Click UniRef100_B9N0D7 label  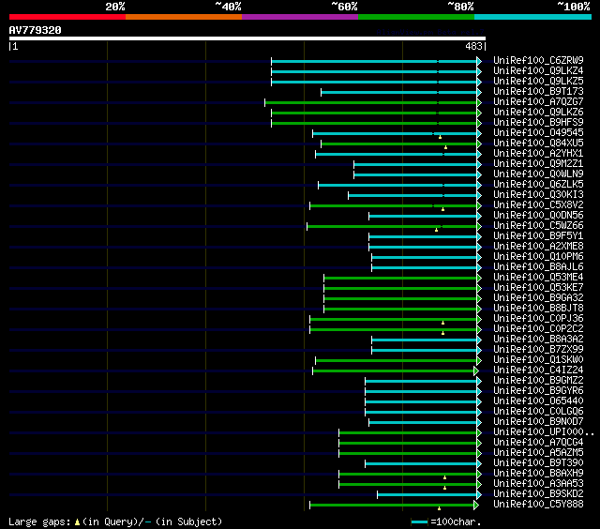click(x=538, y=422)
